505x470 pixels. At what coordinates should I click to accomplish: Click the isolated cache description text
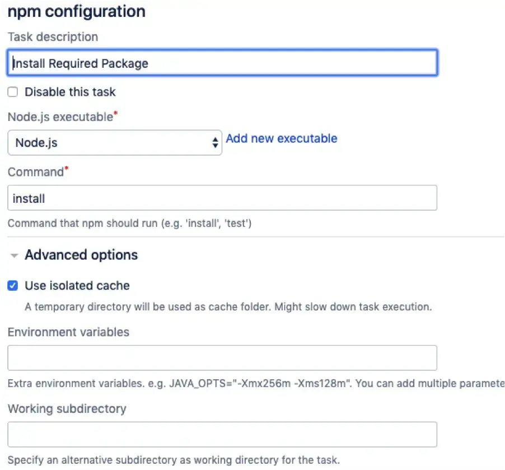[x=228, y=307]
